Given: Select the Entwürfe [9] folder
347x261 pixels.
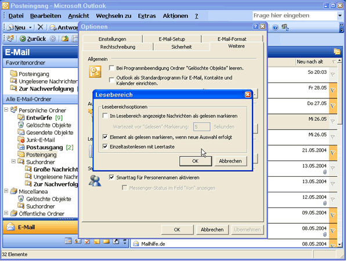Looking at the screenshot, I should [44, 118].
